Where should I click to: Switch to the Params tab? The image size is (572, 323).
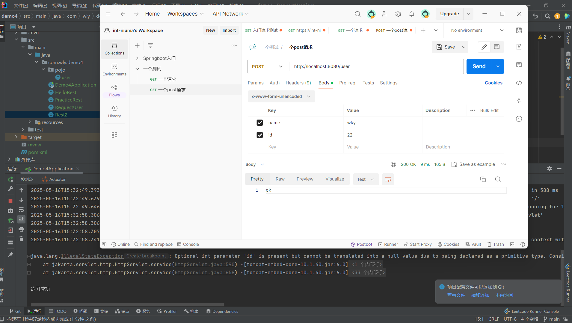(x=256, y=83)
